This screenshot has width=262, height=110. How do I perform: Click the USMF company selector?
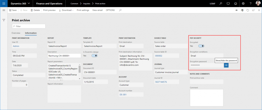[x=212, y=4]
